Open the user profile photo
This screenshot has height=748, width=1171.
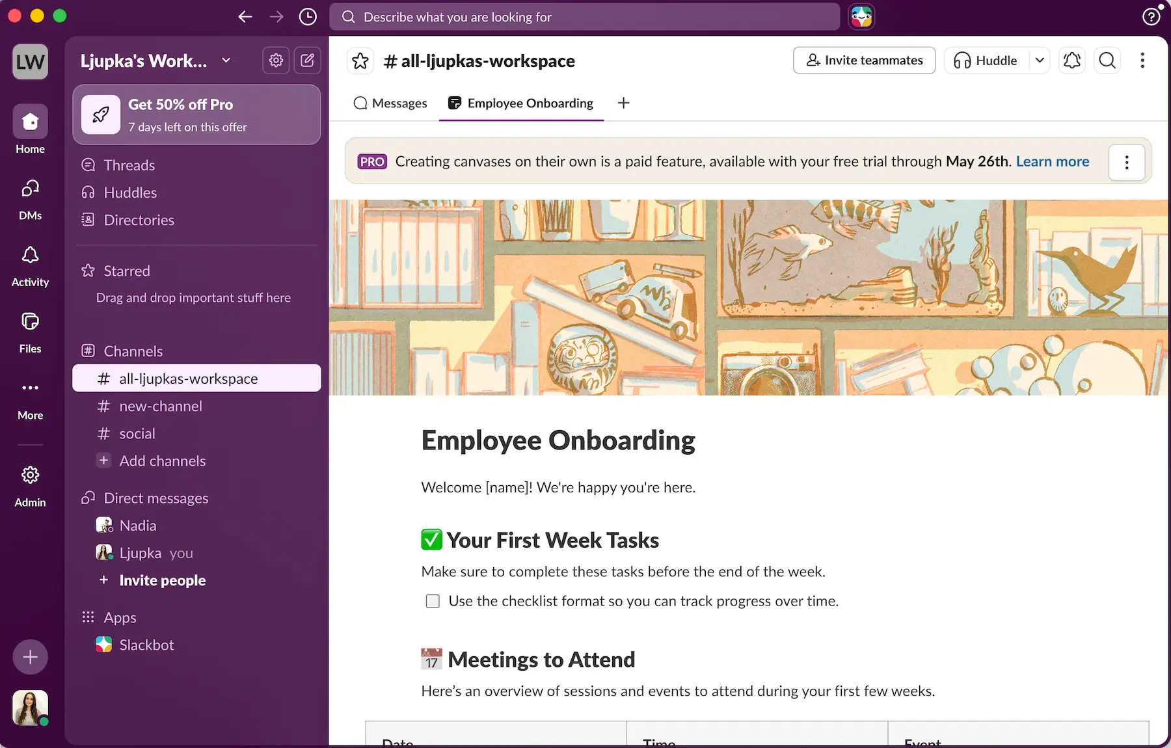click(x=30, y=708)
